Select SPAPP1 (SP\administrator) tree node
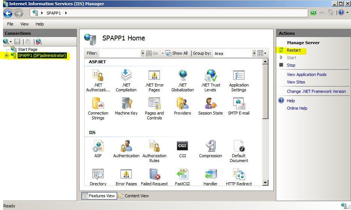Screen dimensions: 351x210 42,55
